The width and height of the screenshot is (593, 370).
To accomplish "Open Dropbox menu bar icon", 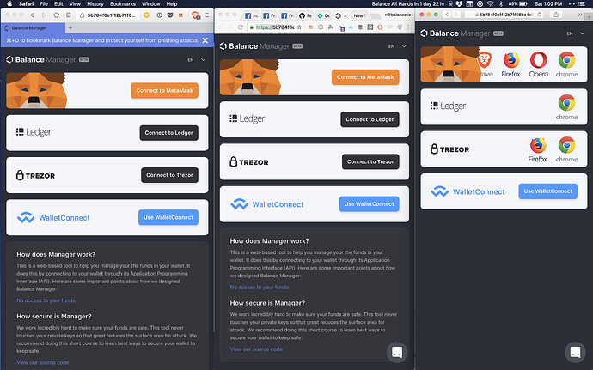I will [459, 3].
